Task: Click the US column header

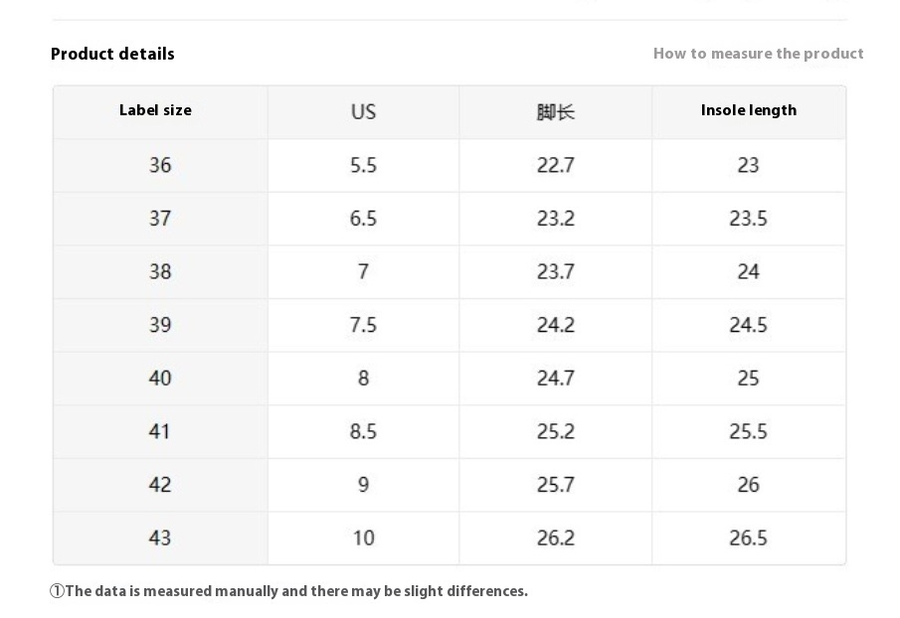Action: [363, 111]
